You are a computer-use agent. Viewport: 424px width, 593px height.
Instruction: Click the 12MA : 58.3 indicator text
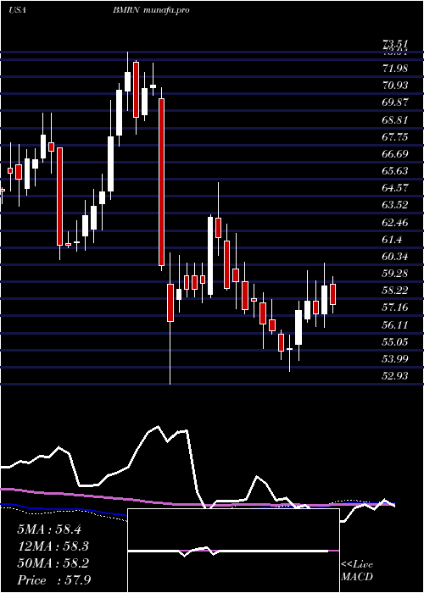(53, 546)
